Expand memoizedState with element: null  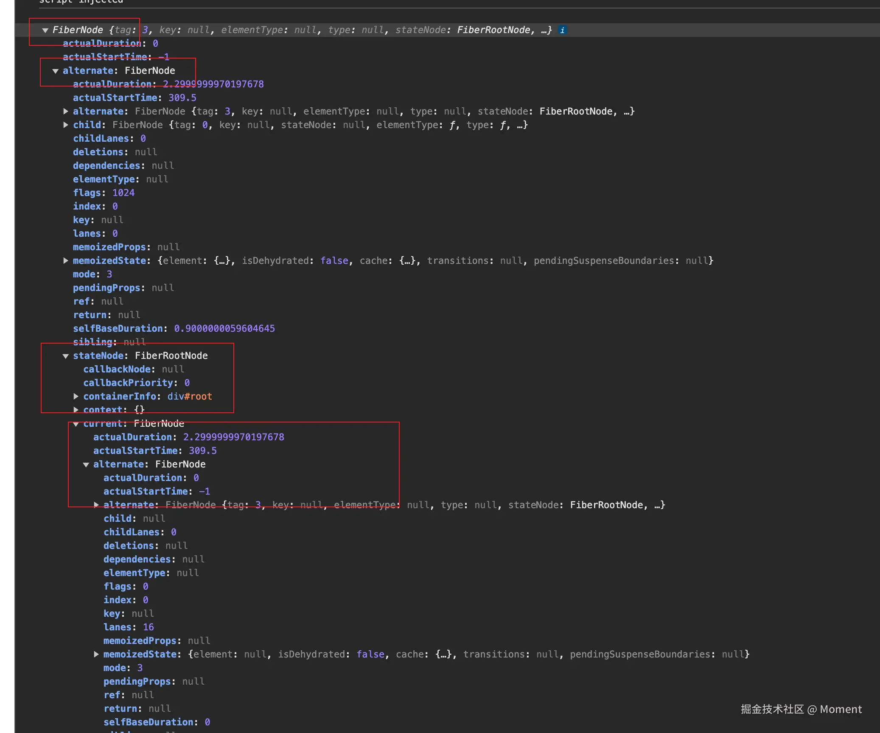(96, 655)
